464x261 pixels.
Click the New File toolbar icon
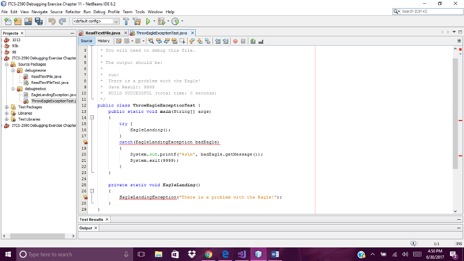coord(7,21)
